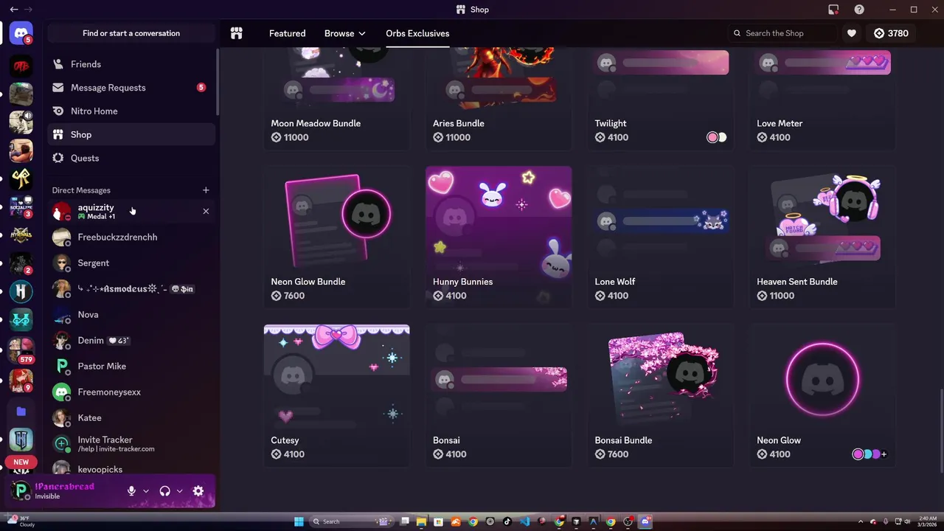Open Visual Studio Code from taskbar
Screen dimensions: 944x531
click(524, 521)
